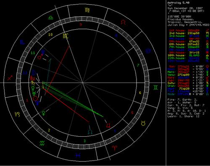Viewport: 210px width, 166px height.
Task: Click the house number 10 label
Action: coord(50,34)
